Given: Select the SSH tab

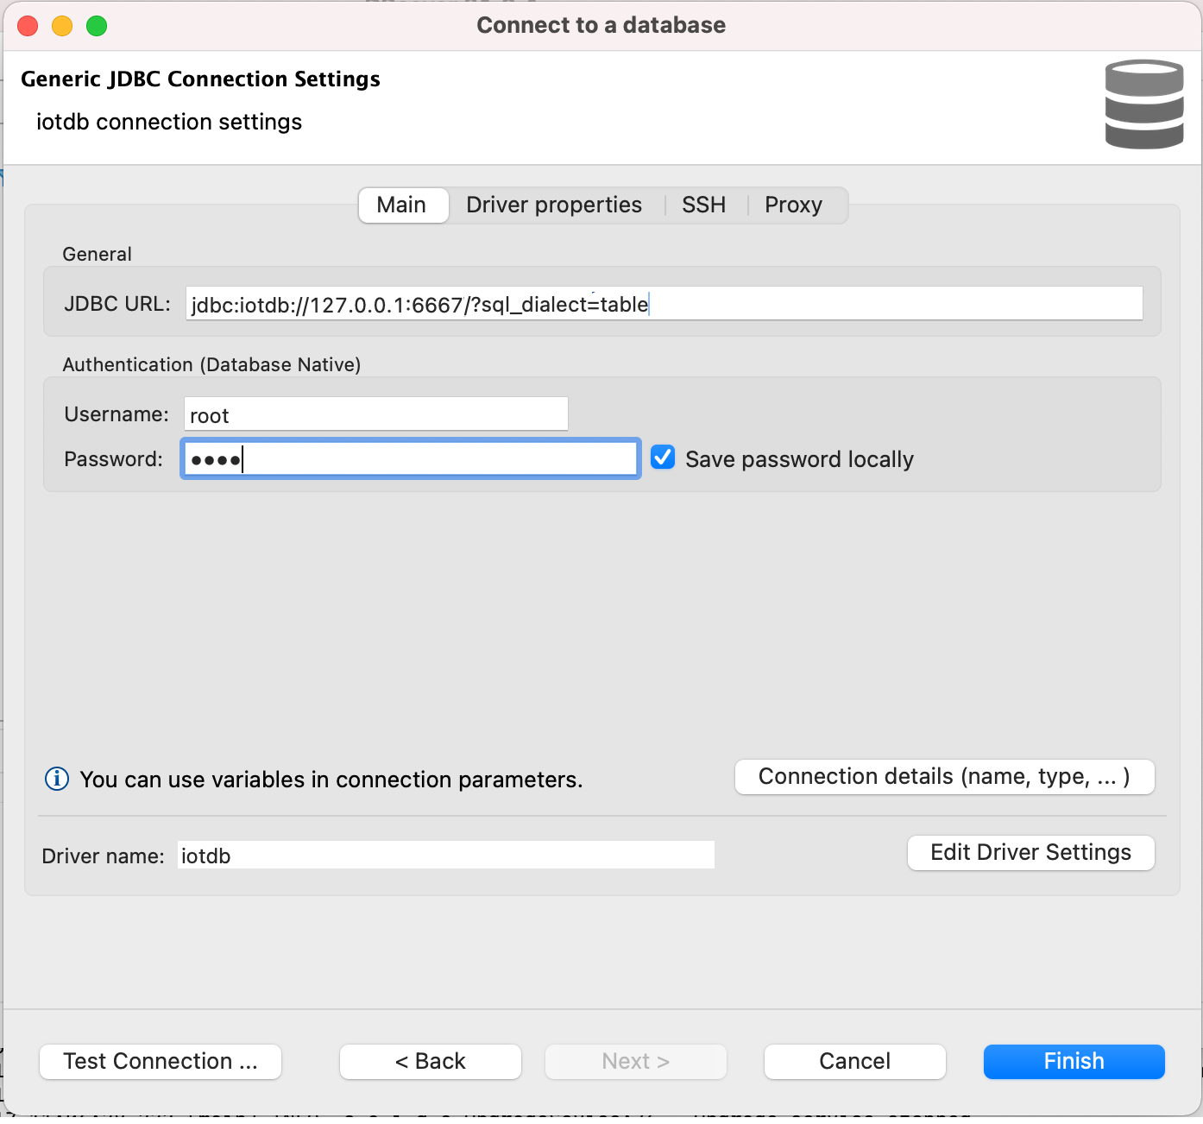Looking at the screenshot, I should 703,205.
